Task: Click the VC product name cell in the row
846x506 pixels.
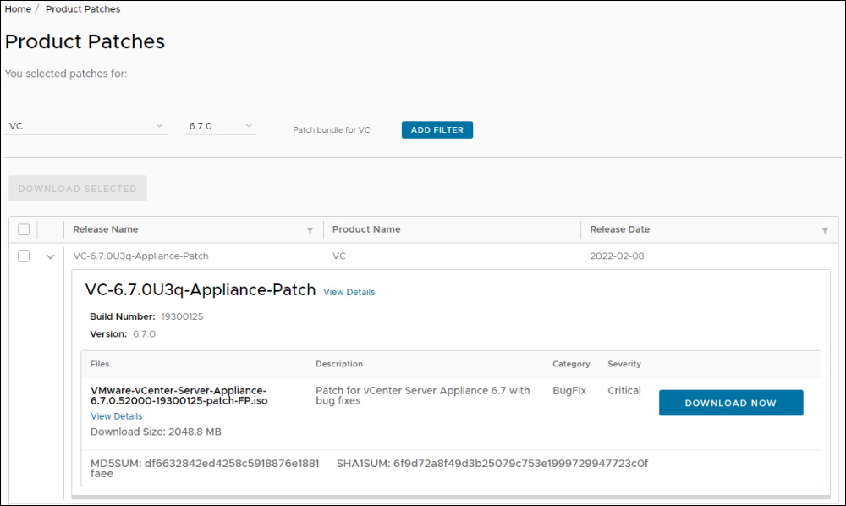Action: pos(339,256)
